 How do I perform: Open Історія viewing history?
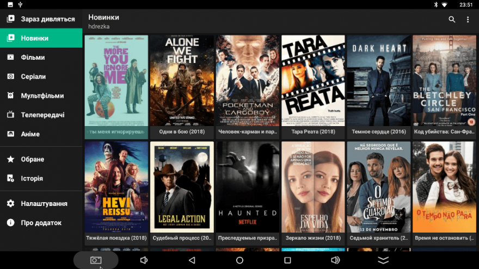click(41, 178)
